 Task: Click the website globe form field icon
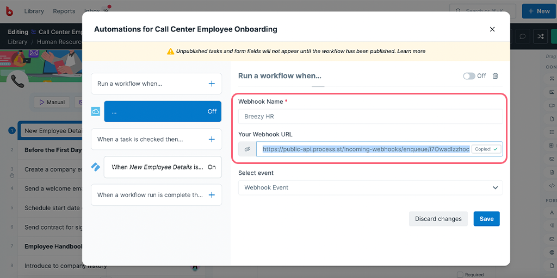click(x=552, y=252)
